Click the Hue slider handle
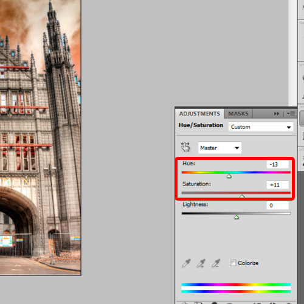The height and width of the screenshot is (304, 304). (x=229, y=176)
